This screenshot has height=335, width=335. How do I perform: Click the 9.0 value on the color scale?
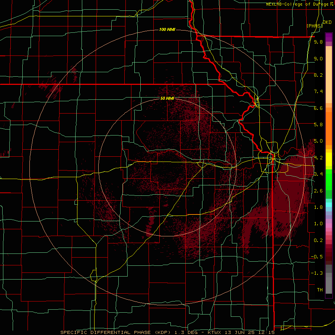click(x=318, y=58)
